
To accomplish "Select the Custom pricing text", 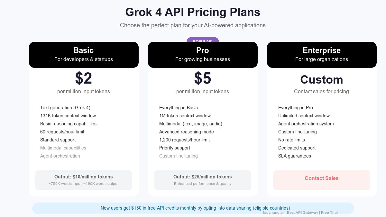I will click(x=321, y=79).
